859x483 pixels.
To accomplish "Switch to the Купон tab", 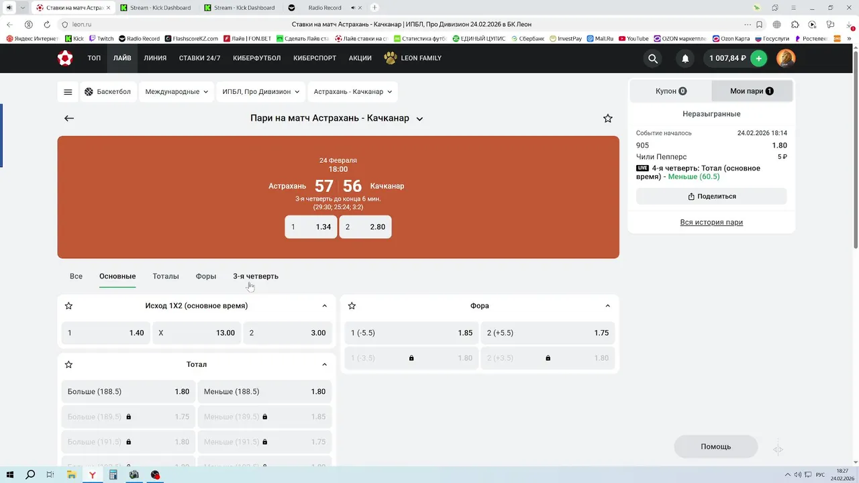I will 671,91.
